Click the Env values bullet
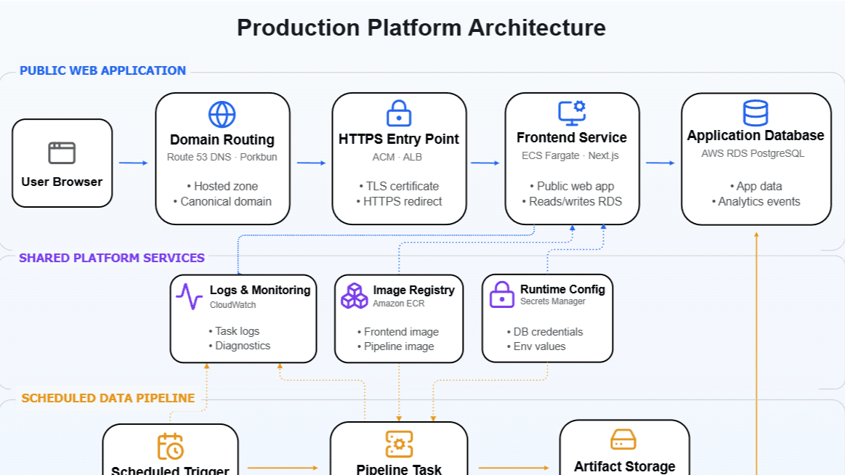Viewport: 845px width, 475px height. click(536, 347)
